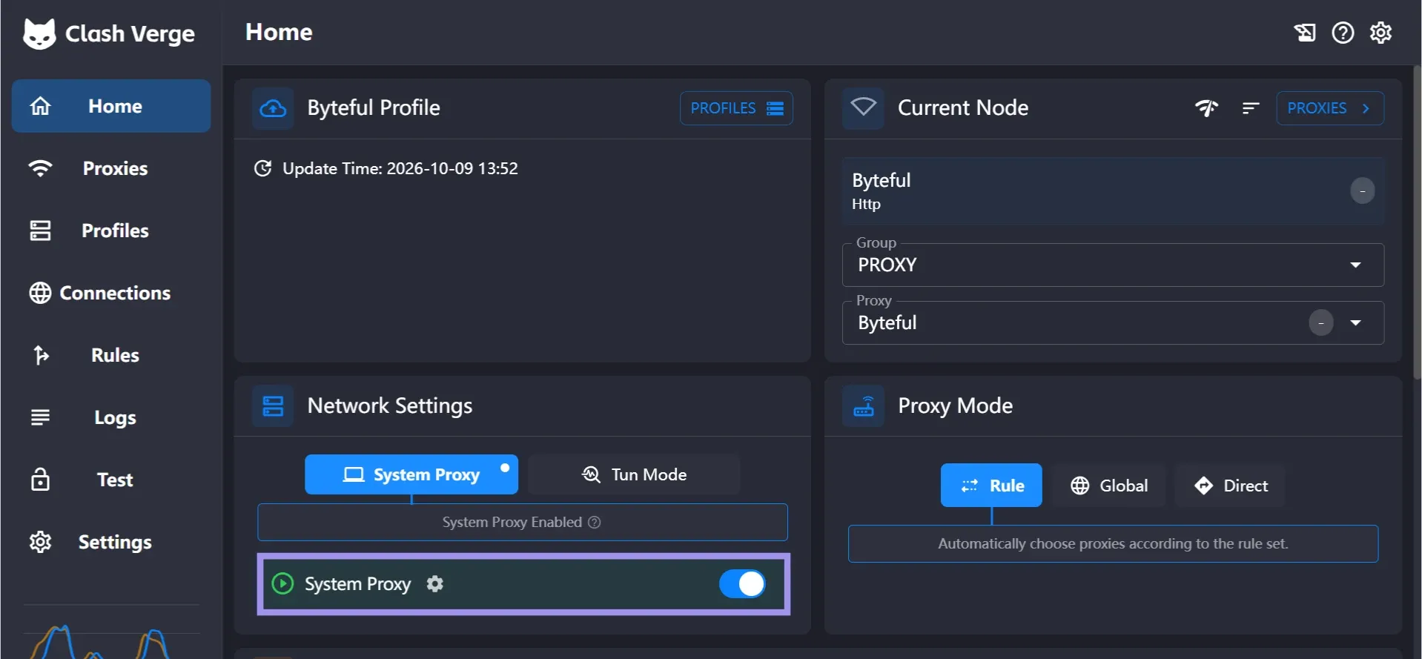Open the terminal icon in the header
The width and height of the screenshot is (1422, 659).
click(1305, 33)
